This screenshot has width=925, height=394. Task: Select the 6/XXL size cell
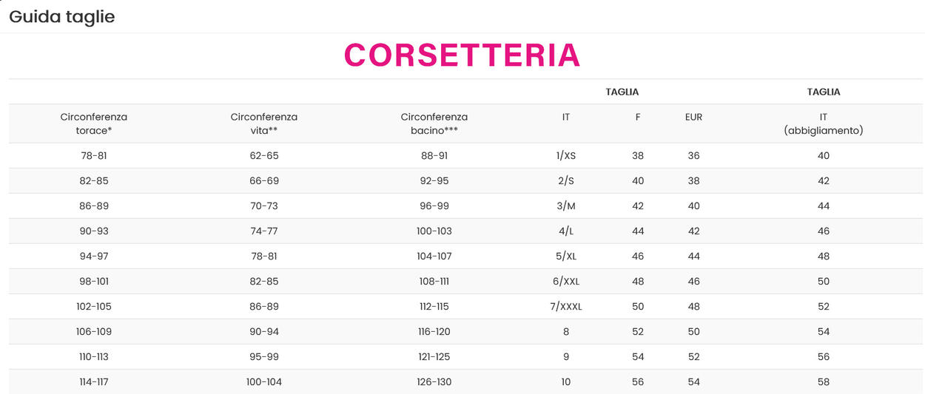click(566, 282)
